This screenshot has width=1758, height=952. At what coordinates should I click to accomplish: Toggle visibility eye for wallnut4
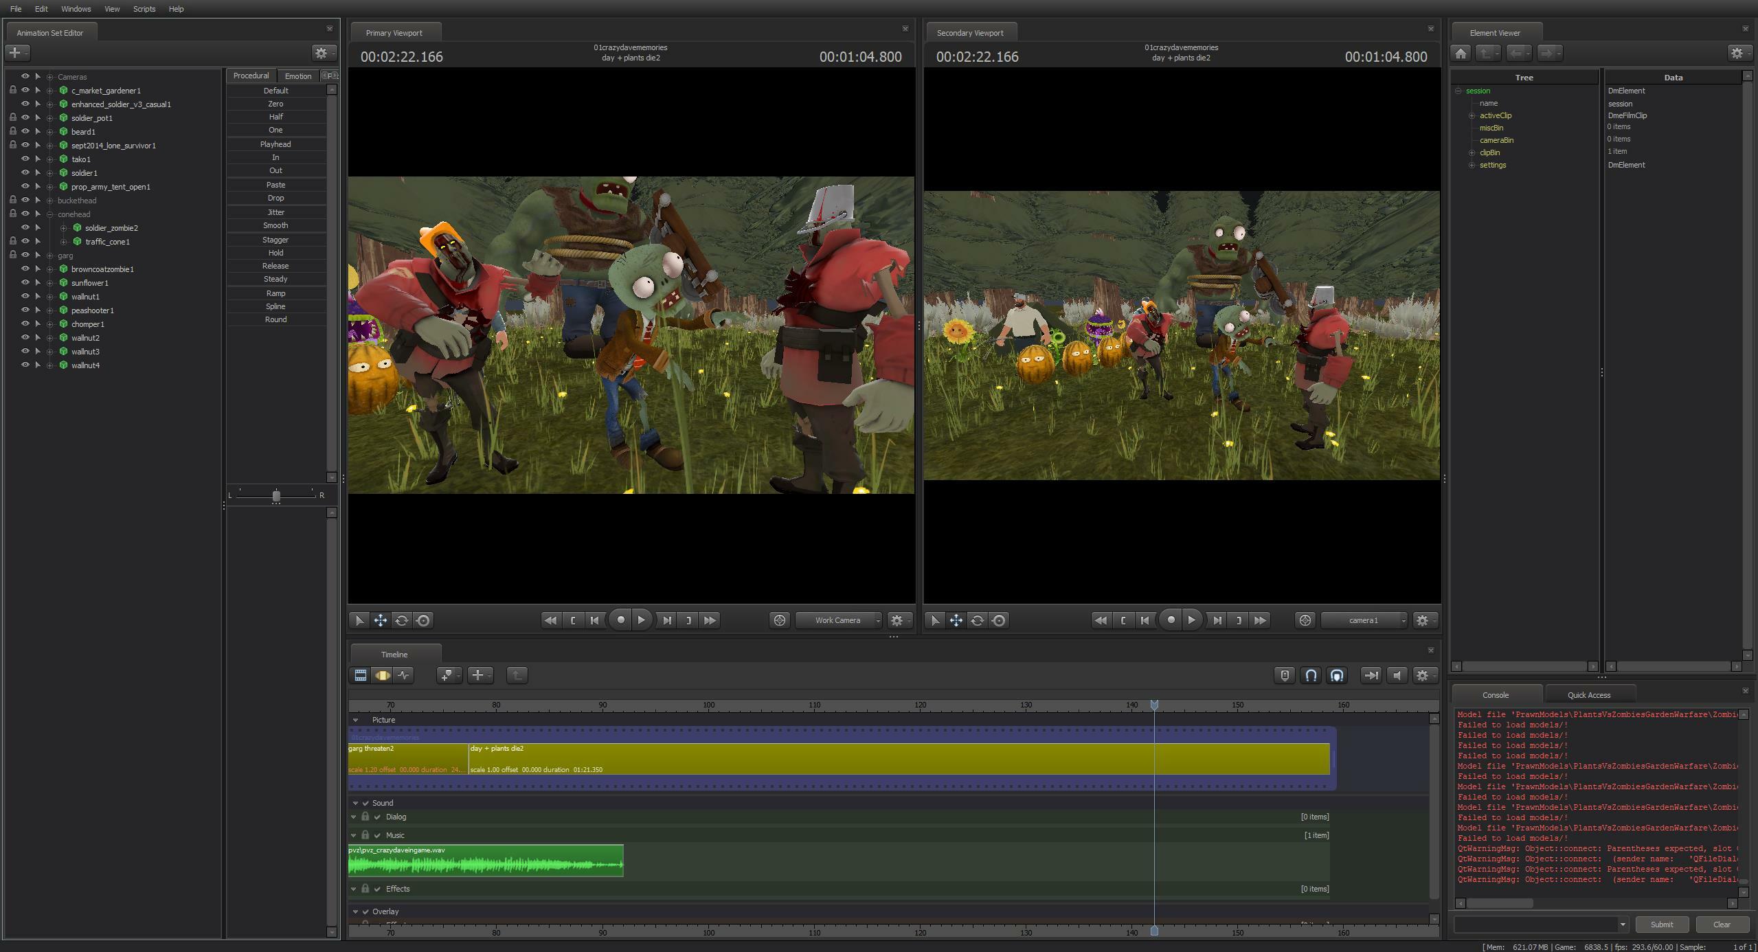coord(25,365)
